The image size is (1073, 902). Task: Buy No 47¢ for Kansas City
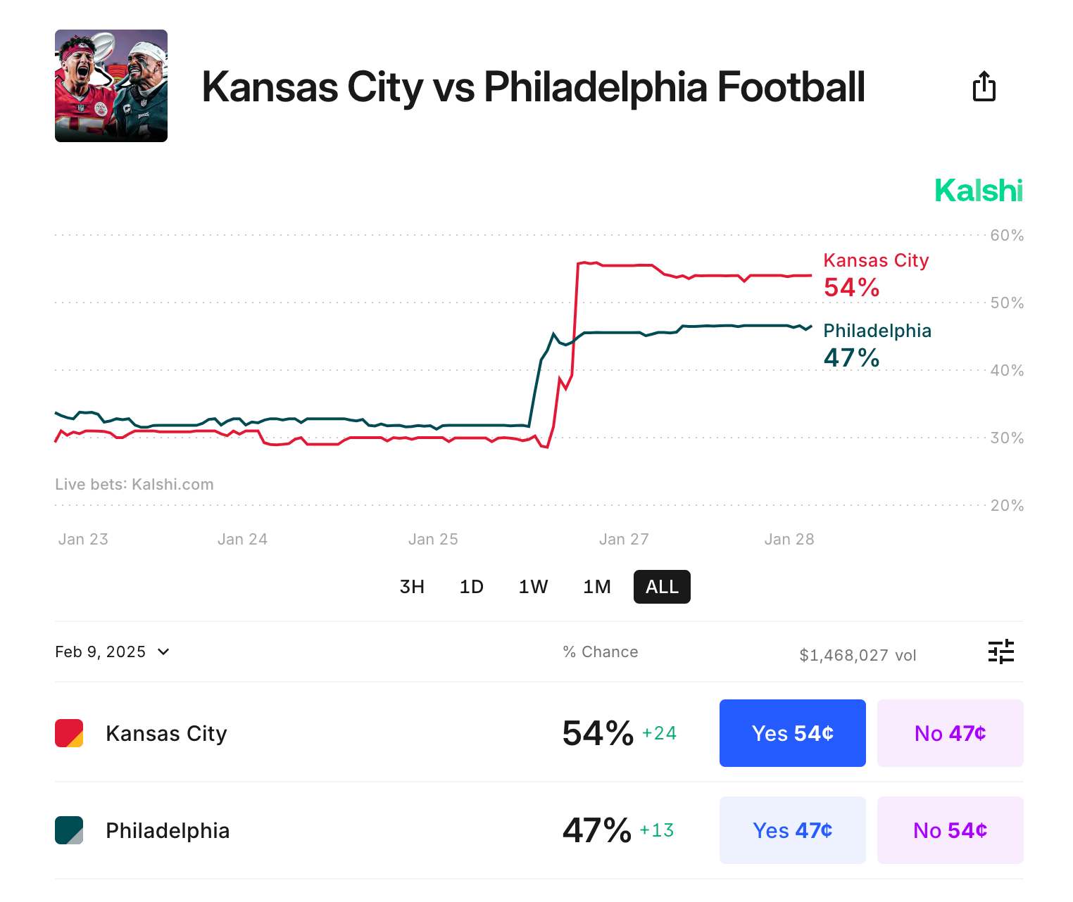950,733
